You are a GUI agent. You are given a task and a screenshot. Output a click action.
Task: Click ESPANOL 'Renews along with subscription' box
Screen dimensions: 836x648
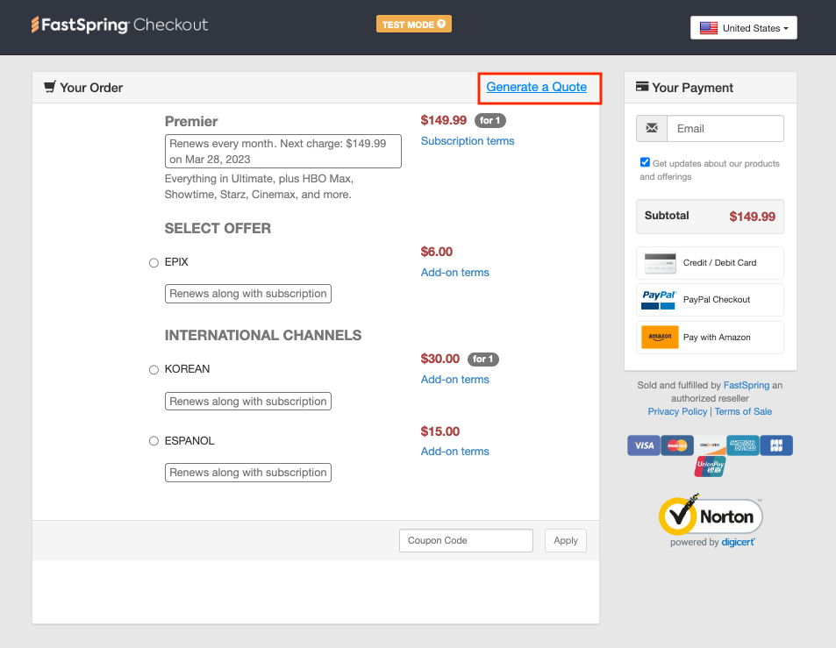[x=248, y=473]
